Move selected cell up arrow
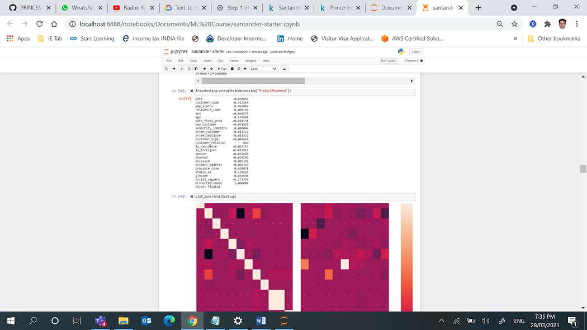The width and height of the screenshot is (587, 330). 205,69
